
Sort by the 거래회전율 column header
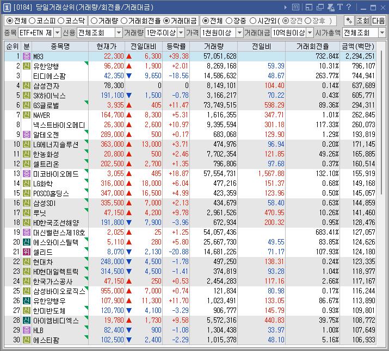[x=313, y=46]
